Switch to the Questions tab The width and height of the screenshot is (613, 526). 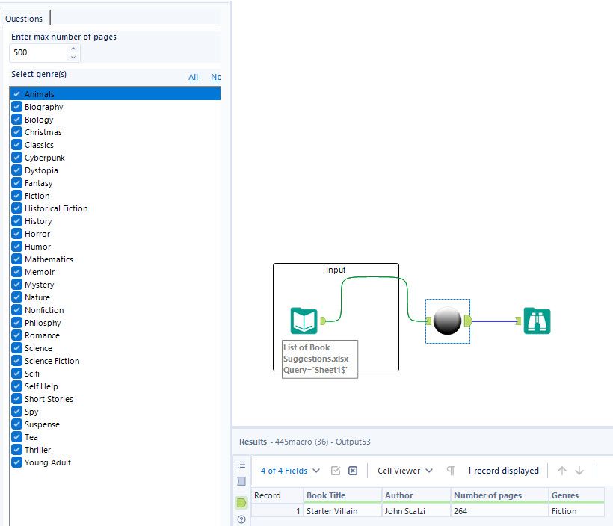pyautogui.click(x=24, y=19)
